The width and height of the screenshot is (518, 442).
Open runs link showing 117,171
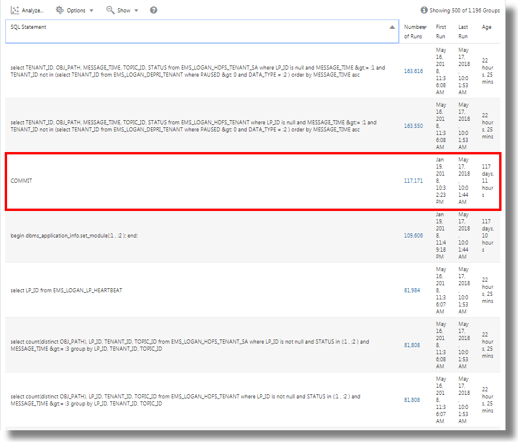(415, 181)
